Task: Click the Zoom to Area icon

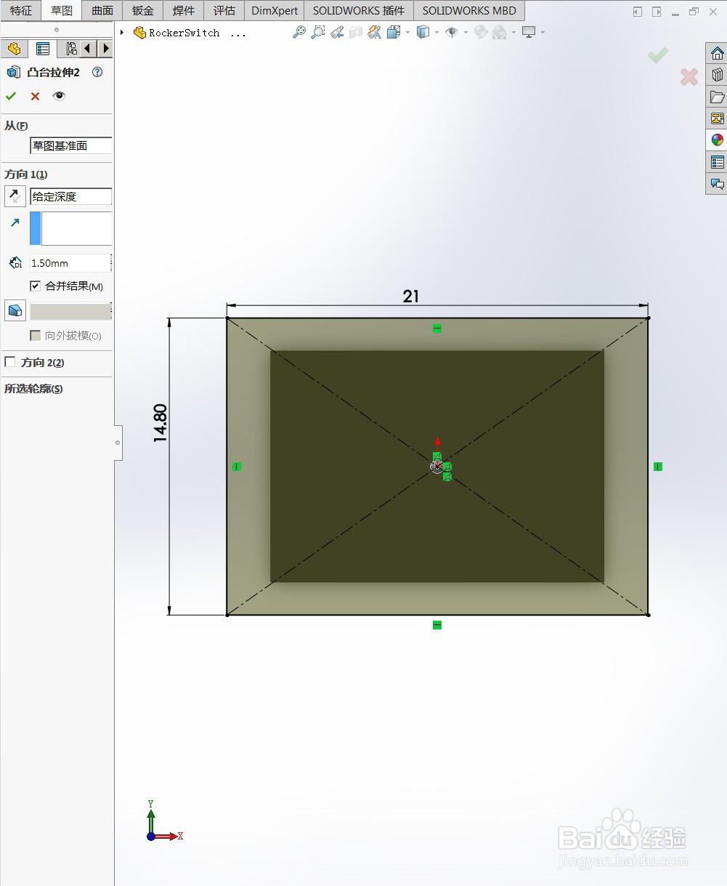Action: [x=318, y=32]
